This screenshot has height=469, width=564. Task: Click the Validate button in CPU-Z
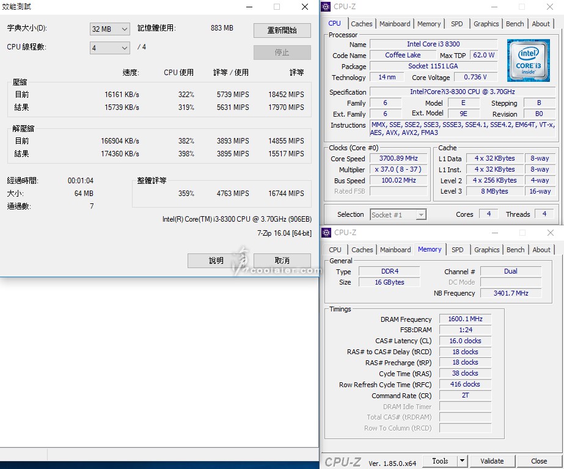pyautogui.click(x=492, y=460)
